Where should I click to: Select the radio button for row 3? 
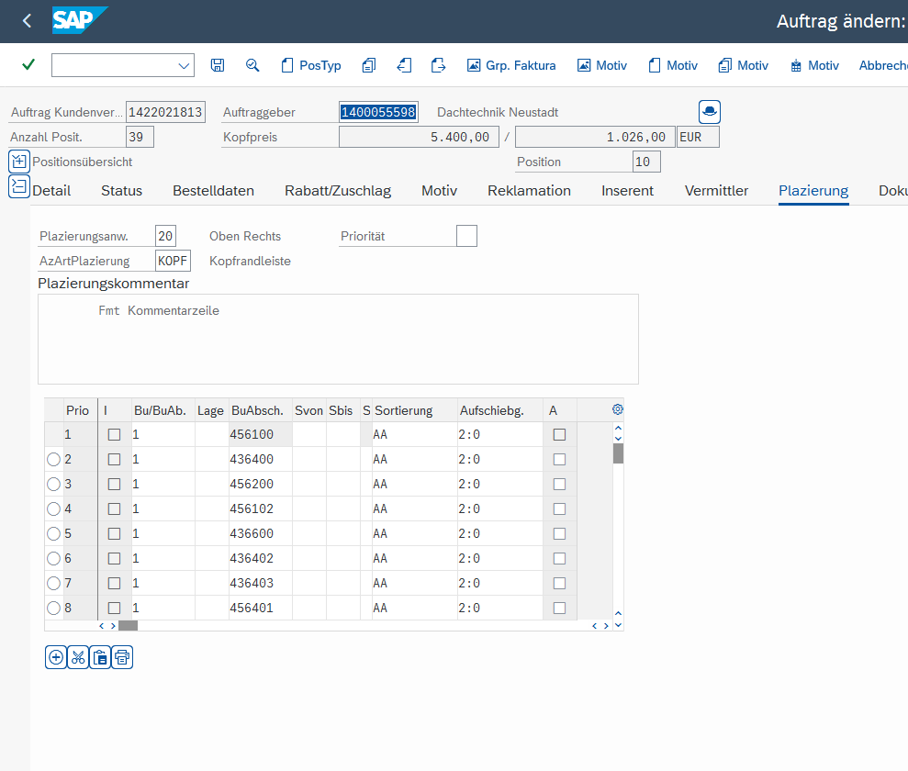point(53,485)
